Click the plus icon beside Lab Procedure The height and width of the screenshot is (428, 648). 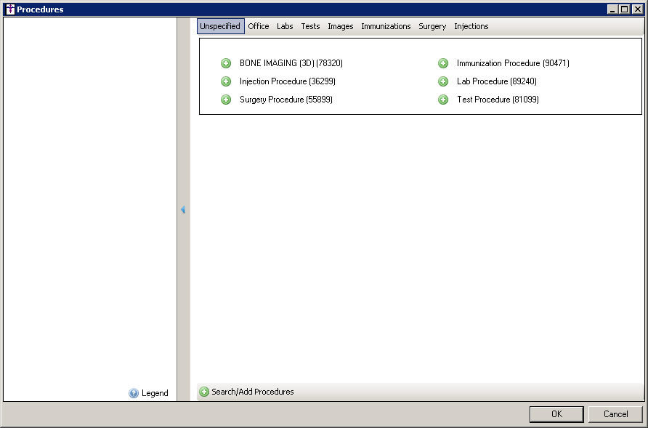point(443,81)
